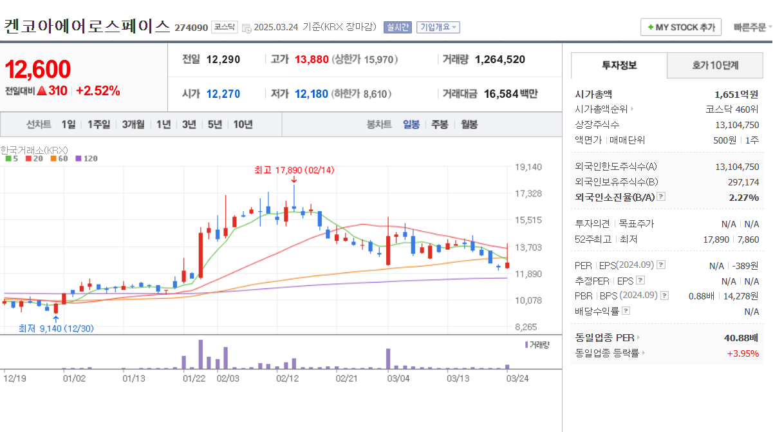Click the stock code 274090

point(191,28)
